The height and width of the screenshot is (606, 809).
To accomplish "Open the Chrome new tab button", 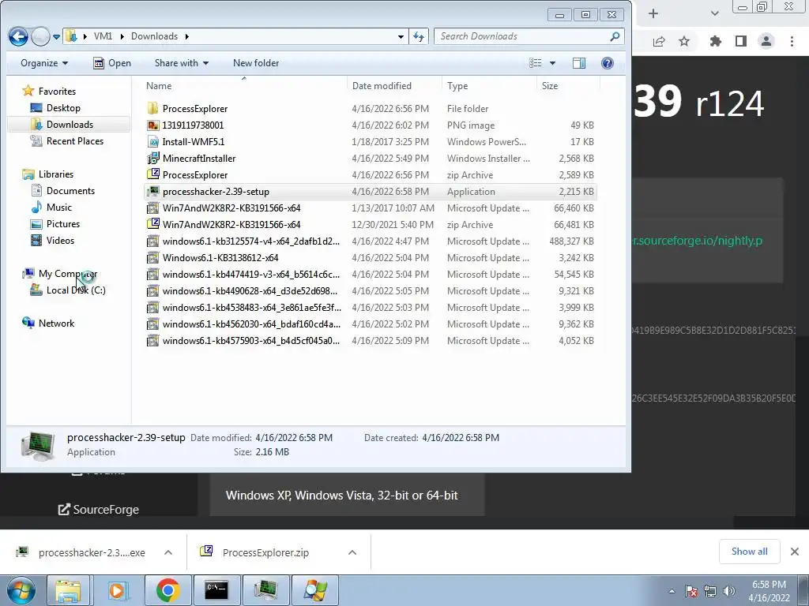I will pos(653,13).
